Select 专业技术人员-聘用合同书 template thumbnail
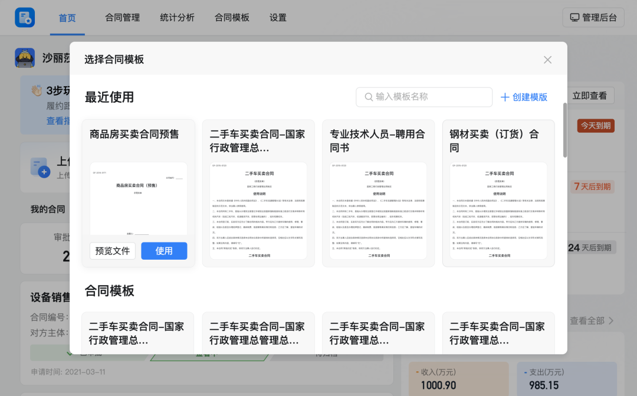Image resolution: width=637 pixels, height=396 pixels. tap(378, 210)
